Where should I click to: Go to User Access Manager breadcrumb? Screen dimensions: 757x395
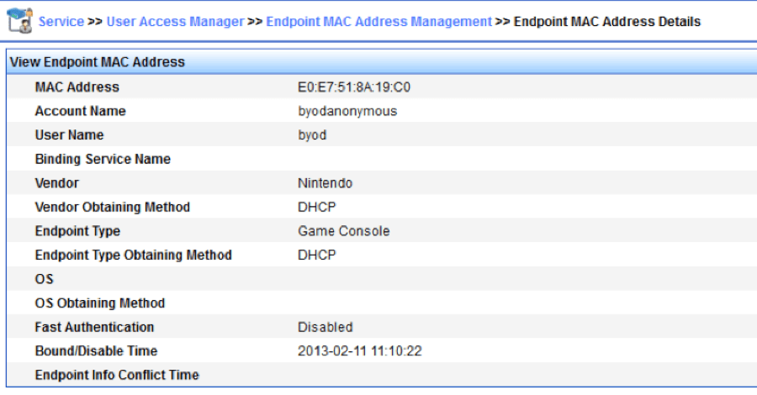(175, 21)
